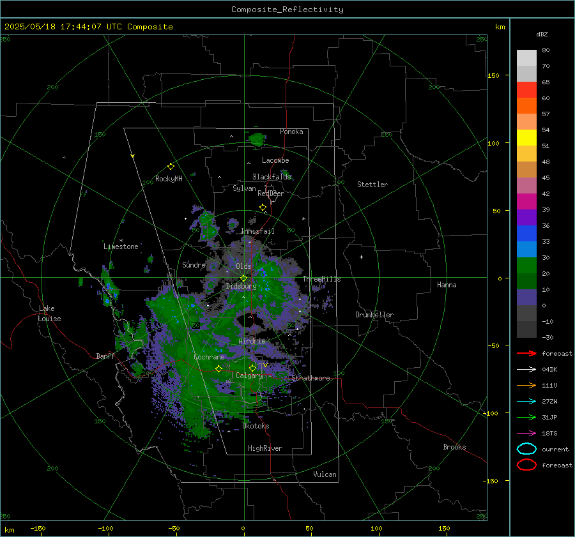Click the red forecast arrow in the legend
Image resolution: width=575 pixels, height=537 pixels.
click(526, 353)
